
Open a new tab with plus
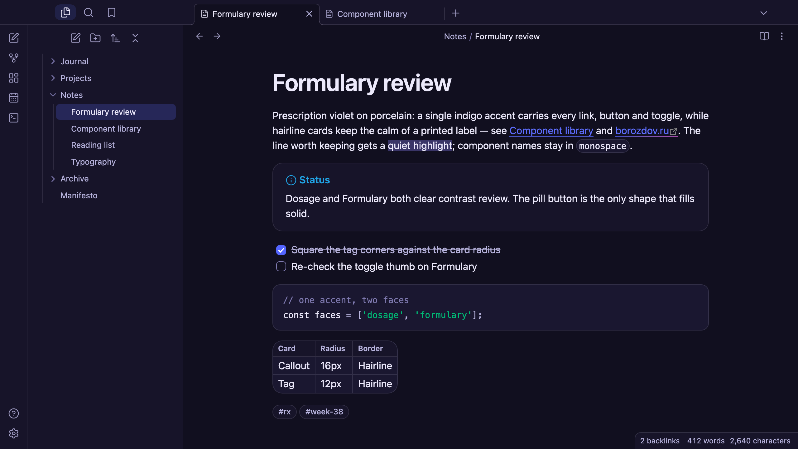tap(456, 13)
